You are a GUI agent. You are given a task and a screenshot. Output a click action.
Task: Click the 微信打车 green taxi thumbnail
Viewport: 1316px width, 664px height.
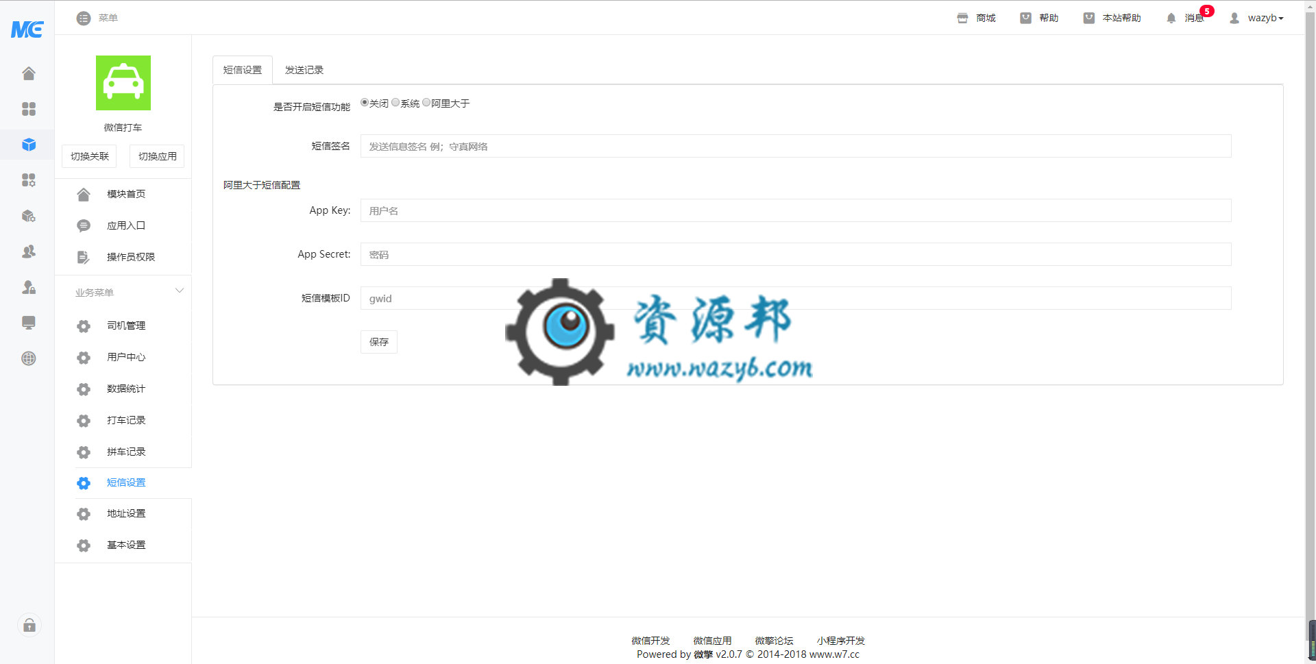pyautogui.click(x=123, y=83)
